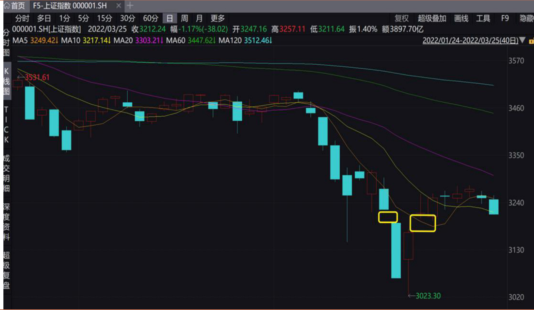The width and height of the screenshot is (534, 310).
Task: Open 超级叠加 overlay function
Action: pos(432,18)
